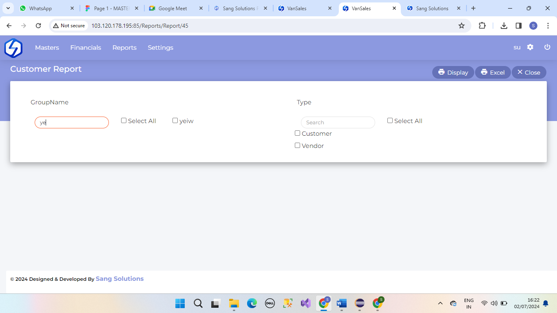Open the Masters menu
Screen dimensions: 557x313
click(x=47, y=48)
